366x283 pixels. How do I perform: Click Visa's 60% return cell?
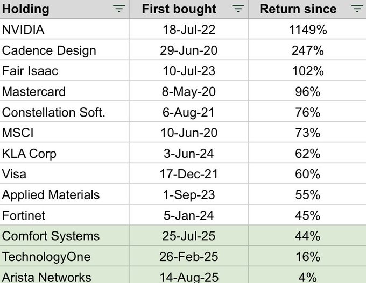click(x=307, y=175)
